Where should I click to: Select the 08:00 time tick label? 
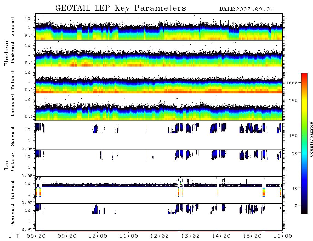pyautogui.click(x=36, y=236)
